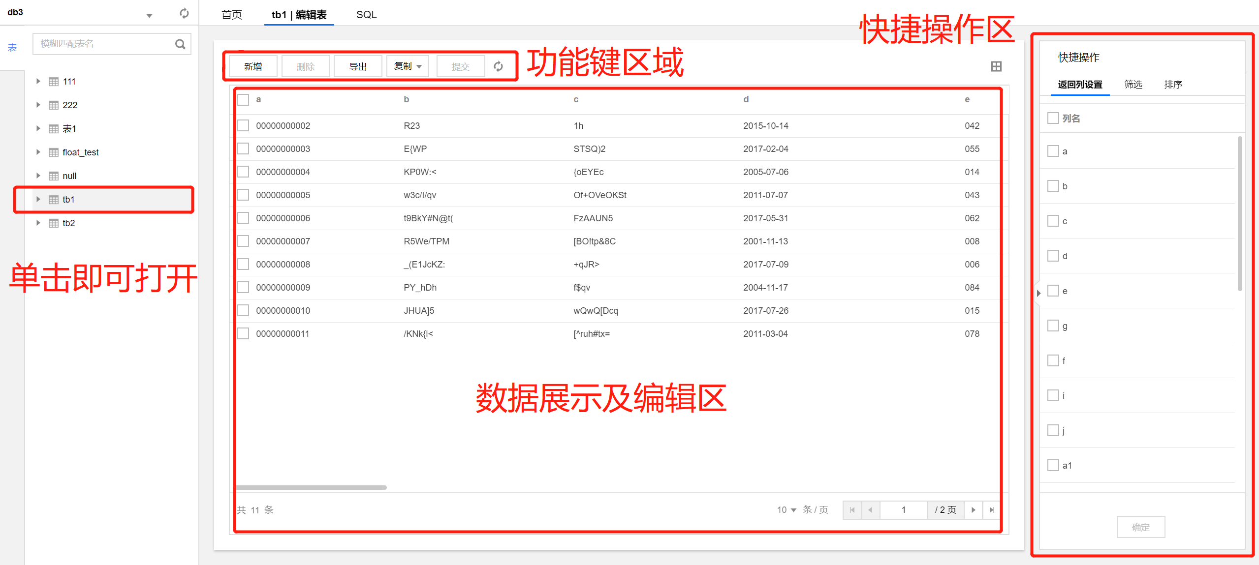Check the row 00000000005 checkbox
Image resolution: width=1259 pixels, height=565 pixels.
tap(243, 195)
